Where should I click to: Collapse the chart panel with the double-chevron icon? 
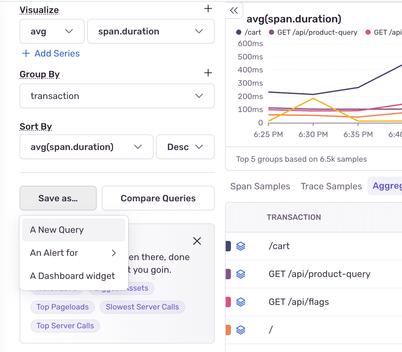(x=234, y=10)
